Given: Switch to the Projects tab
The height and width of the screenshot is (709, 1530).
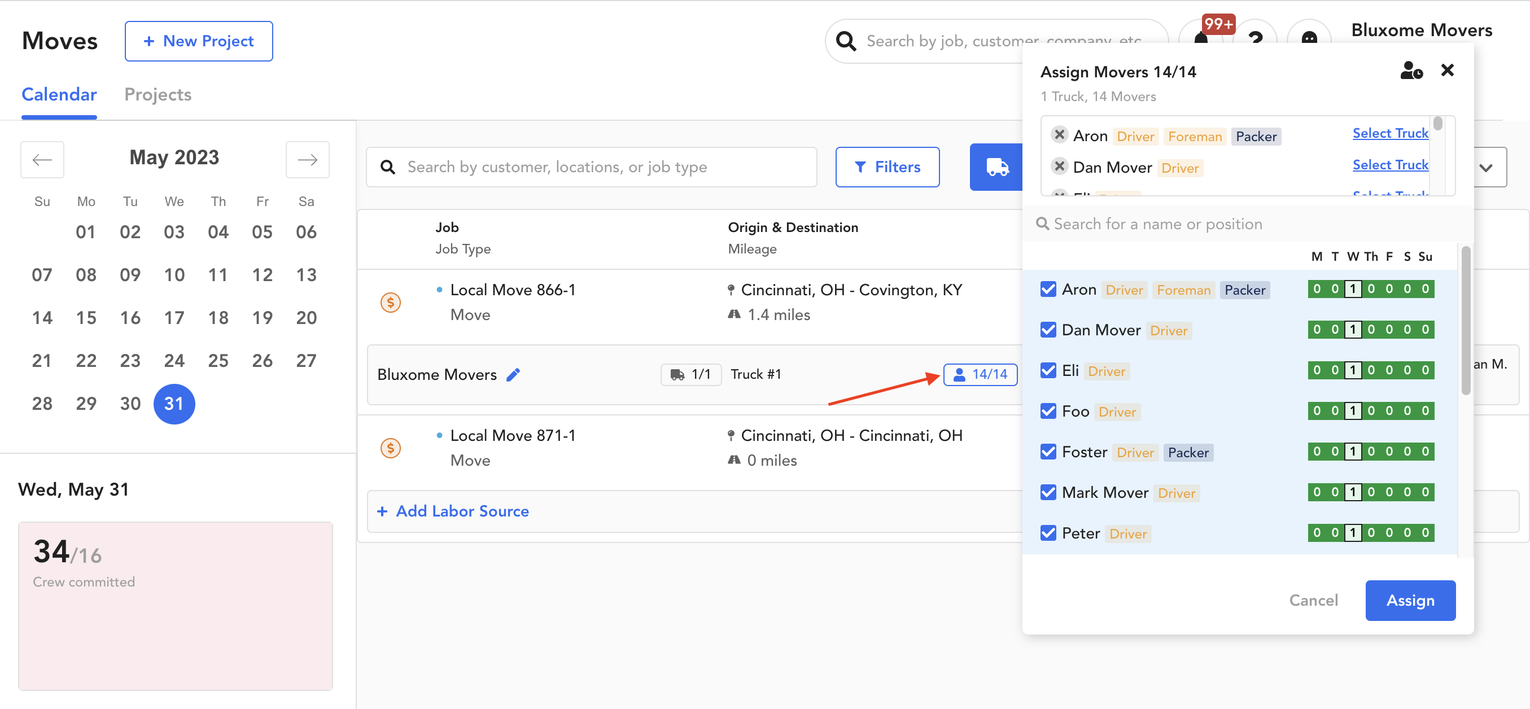Looking at the screenshot, I should pos(158,94).
